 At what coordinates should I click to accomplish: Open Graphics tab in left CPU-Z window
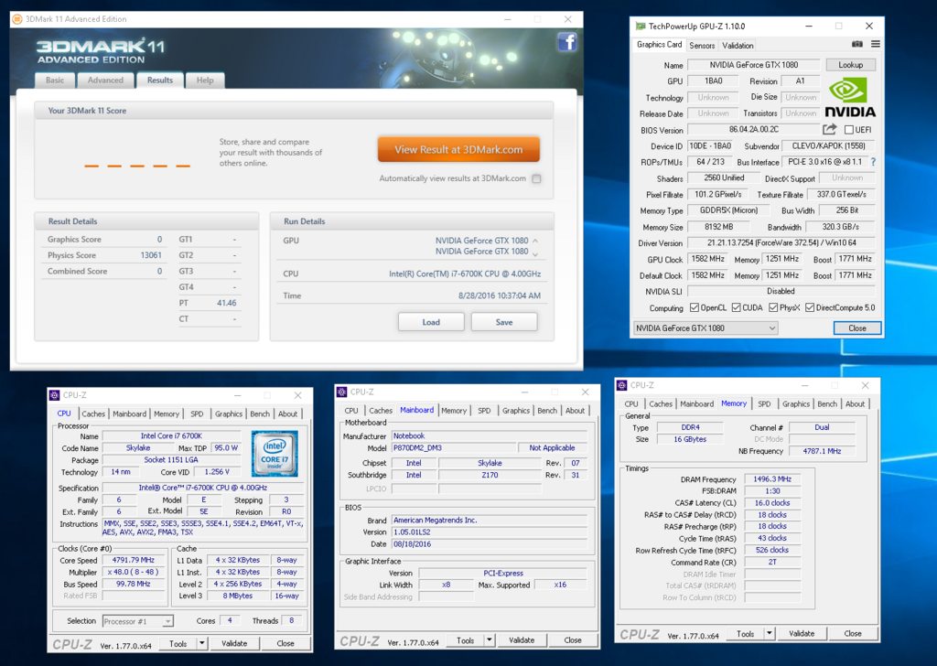point(228,414)
